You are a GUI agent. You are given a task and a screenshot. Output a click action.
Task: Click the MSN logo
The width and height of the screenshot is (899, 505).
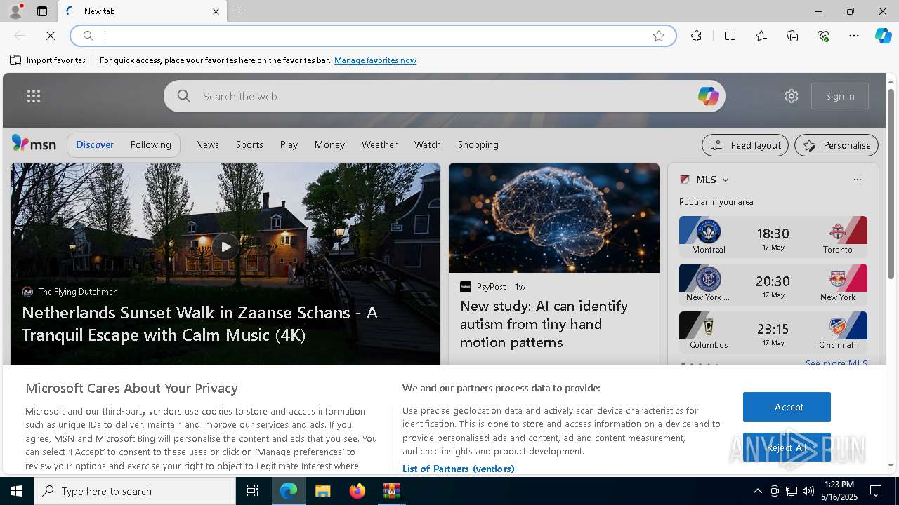click(34, 144)
